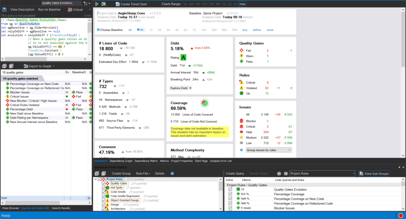The image size is (406, 219).
Task: Click the Violated rules warning icon
Action: click(x=241, y=88)
